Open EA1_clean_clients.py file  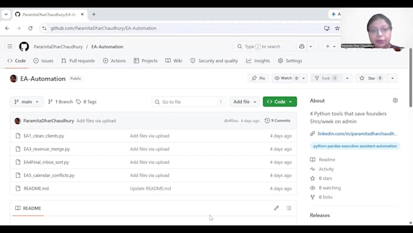pos(44,136)
